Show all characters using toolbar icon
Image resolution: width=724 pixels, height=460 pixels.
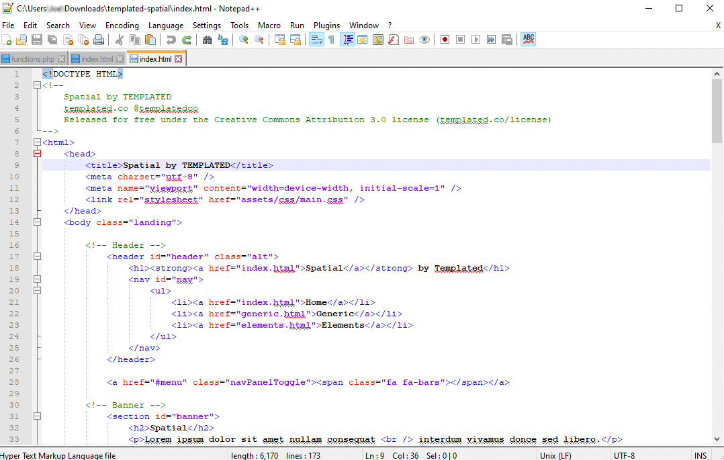point(332,39)
